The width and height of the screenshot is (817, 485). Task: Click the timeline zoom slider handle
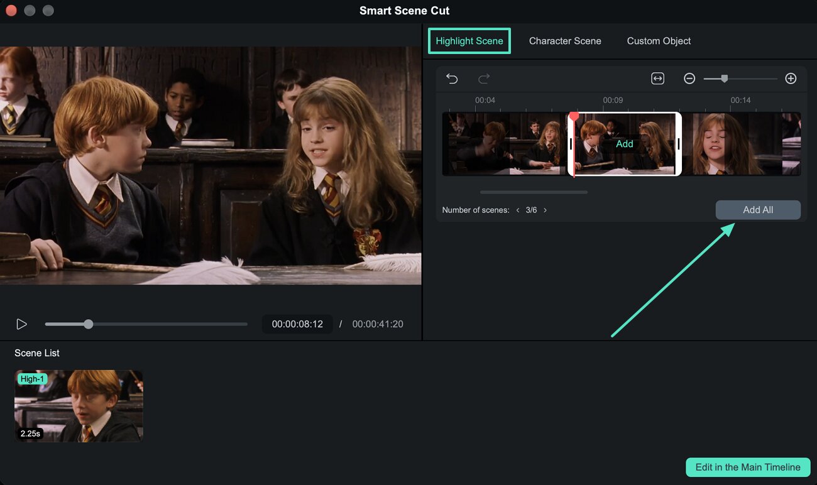pos(725,79)
